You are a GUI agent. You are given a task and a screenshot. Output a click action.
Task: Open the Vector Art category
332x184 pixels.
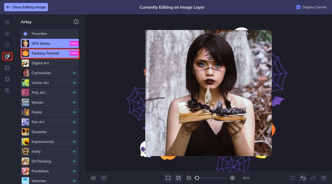click(x=50, y=83)
